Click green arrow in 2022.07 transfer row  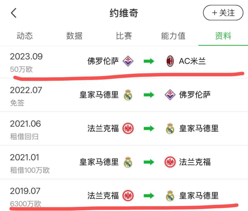click(x=149, y=95)
